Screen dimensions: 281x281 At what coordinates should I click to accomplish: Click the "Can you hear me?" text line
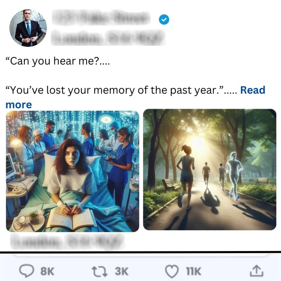(58, 61)
